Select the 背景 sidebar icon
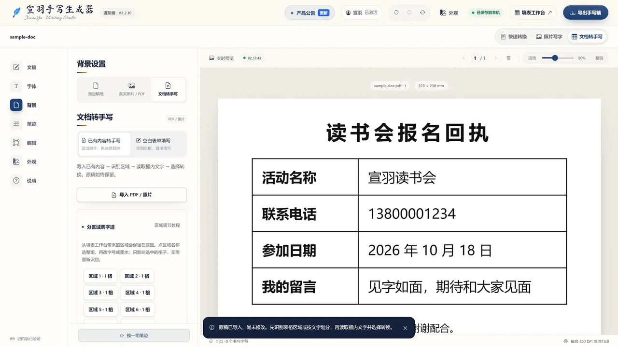 [16, 105]
